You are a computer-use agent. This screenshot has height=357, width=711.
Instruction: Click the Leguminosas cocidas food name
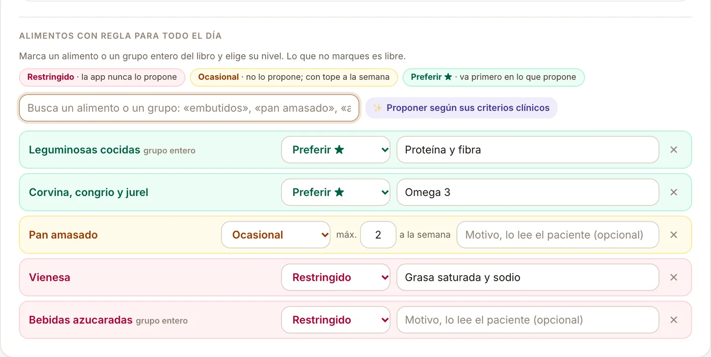pyautogui.click(x=84, y=150)
